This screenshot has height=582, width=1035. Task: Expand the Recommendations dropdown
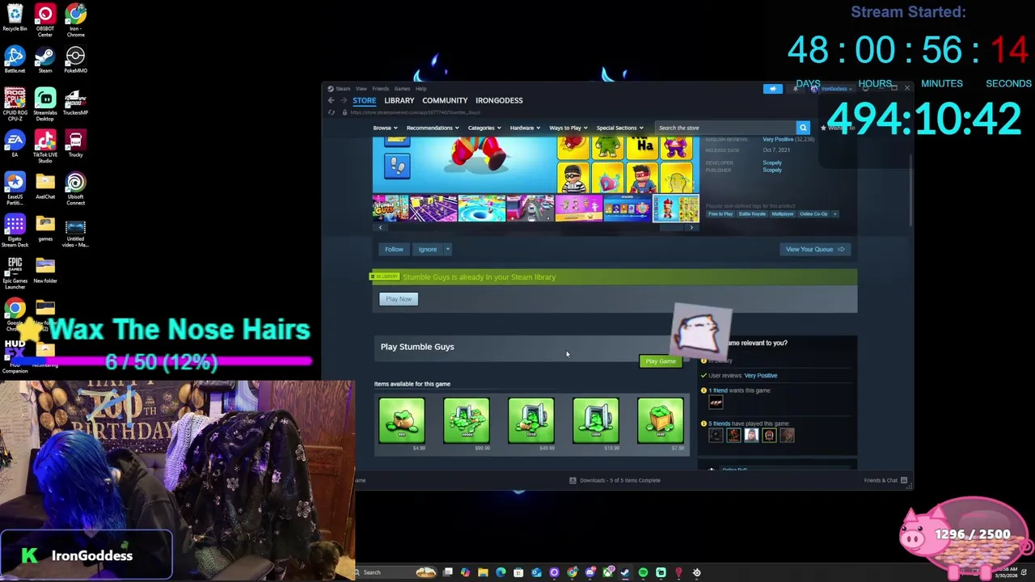(x=433, y=128)
